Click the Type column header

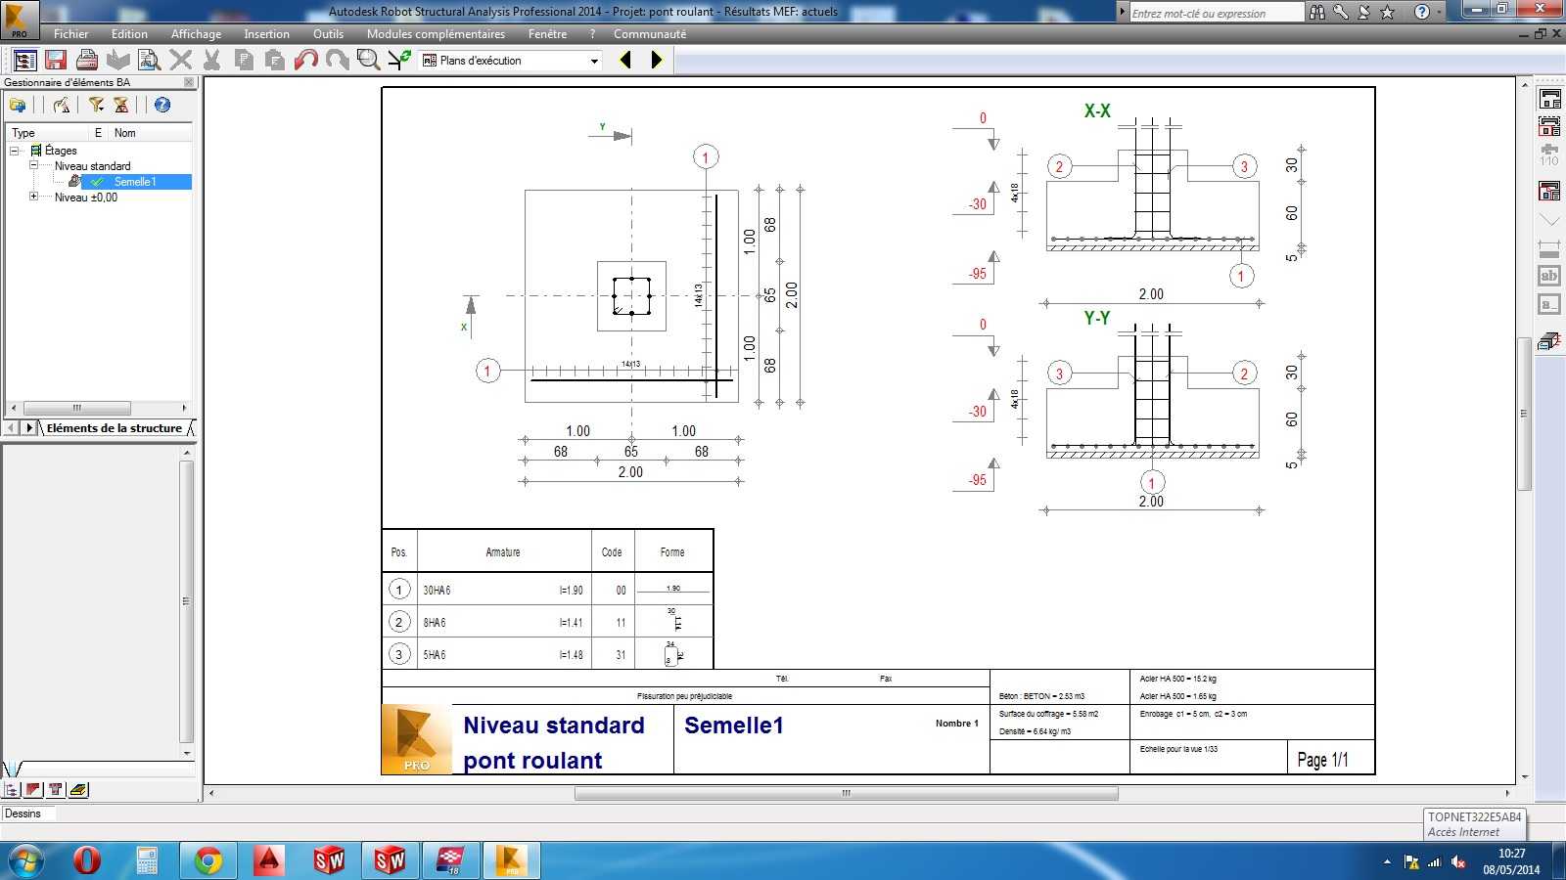coord(23,133)
